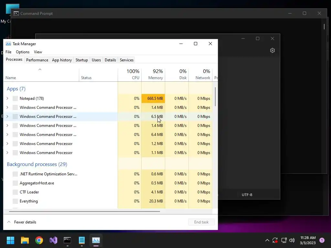Open the Windows Start menu
The height and width of the screenshot is (248, 331).
point(10,240)
